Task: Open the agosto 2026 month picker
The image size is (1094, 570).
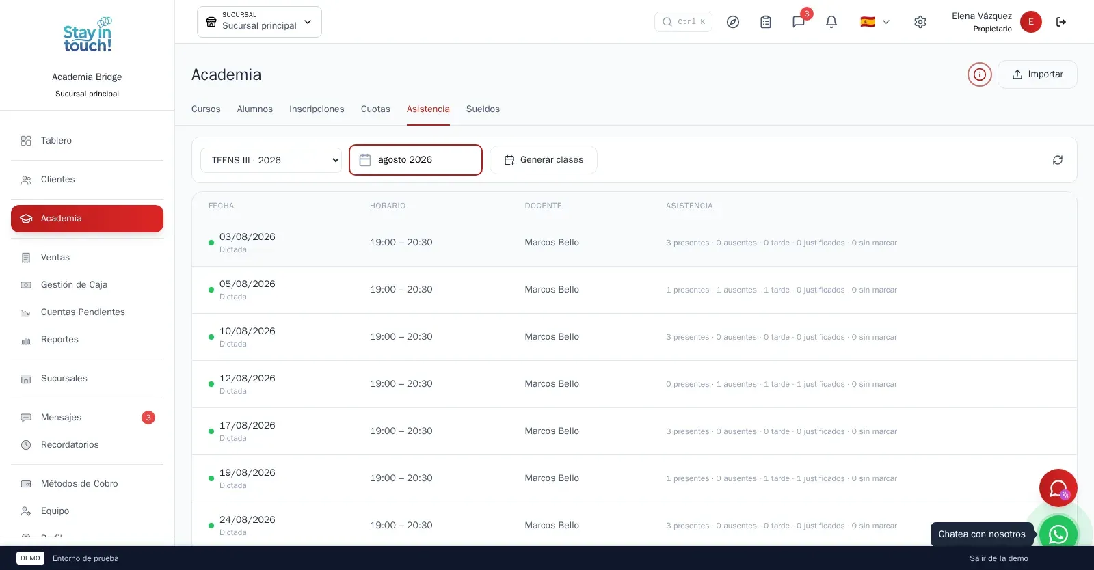Action: (x=416, y=160)
